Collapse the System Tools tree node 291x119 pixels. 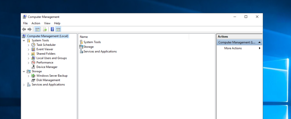(24, 40)
